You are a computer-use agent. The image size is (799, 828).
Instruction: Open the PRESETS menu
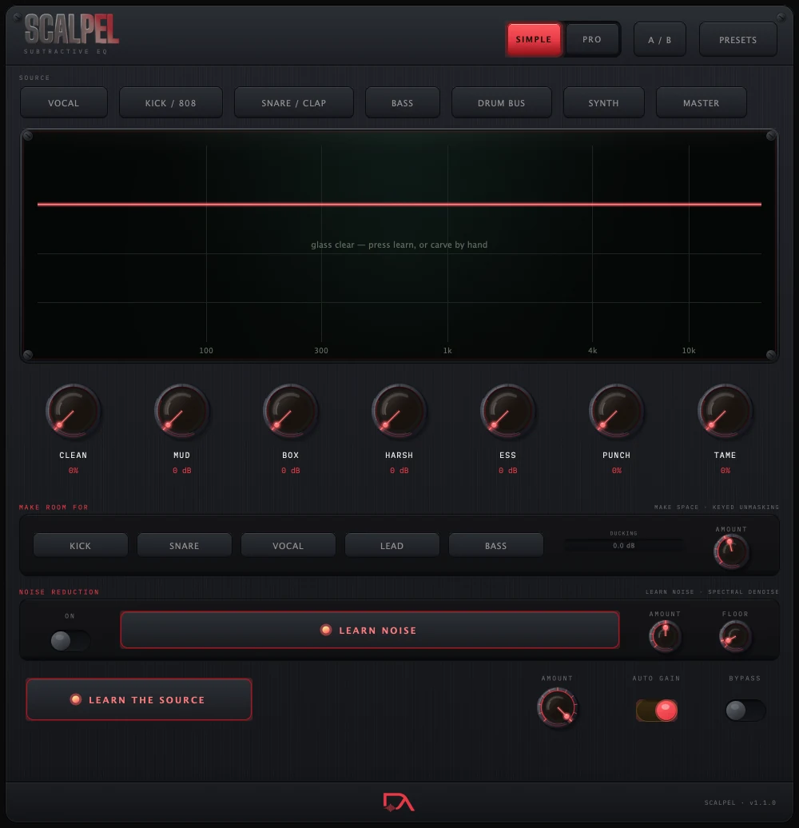point(737,40)
